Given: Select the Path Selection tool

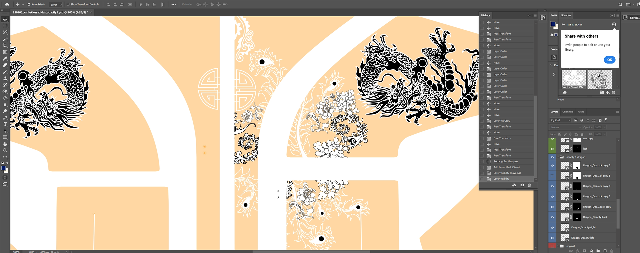Looking at the screenshot, I should (x=5, y=131).
